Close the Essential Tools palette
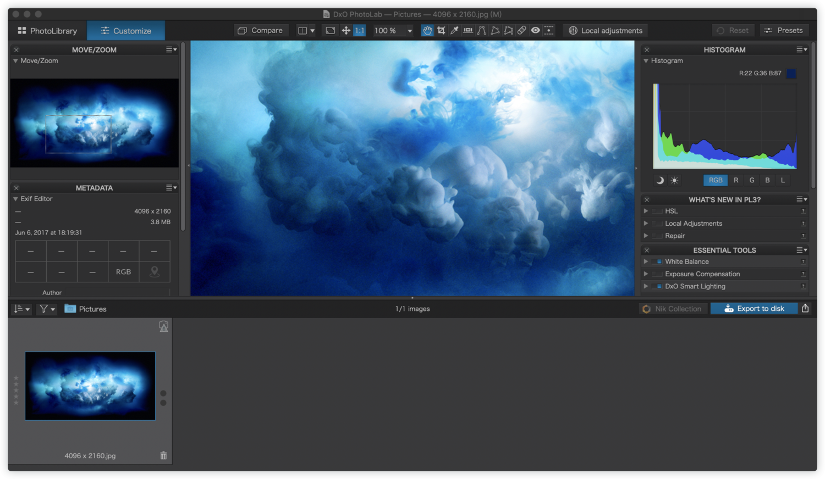825x479 pixels. (647, 250)
